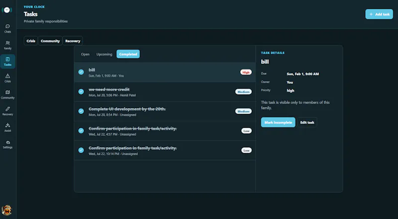Click the Add task button
398x219 pixels.
[379, 14]
